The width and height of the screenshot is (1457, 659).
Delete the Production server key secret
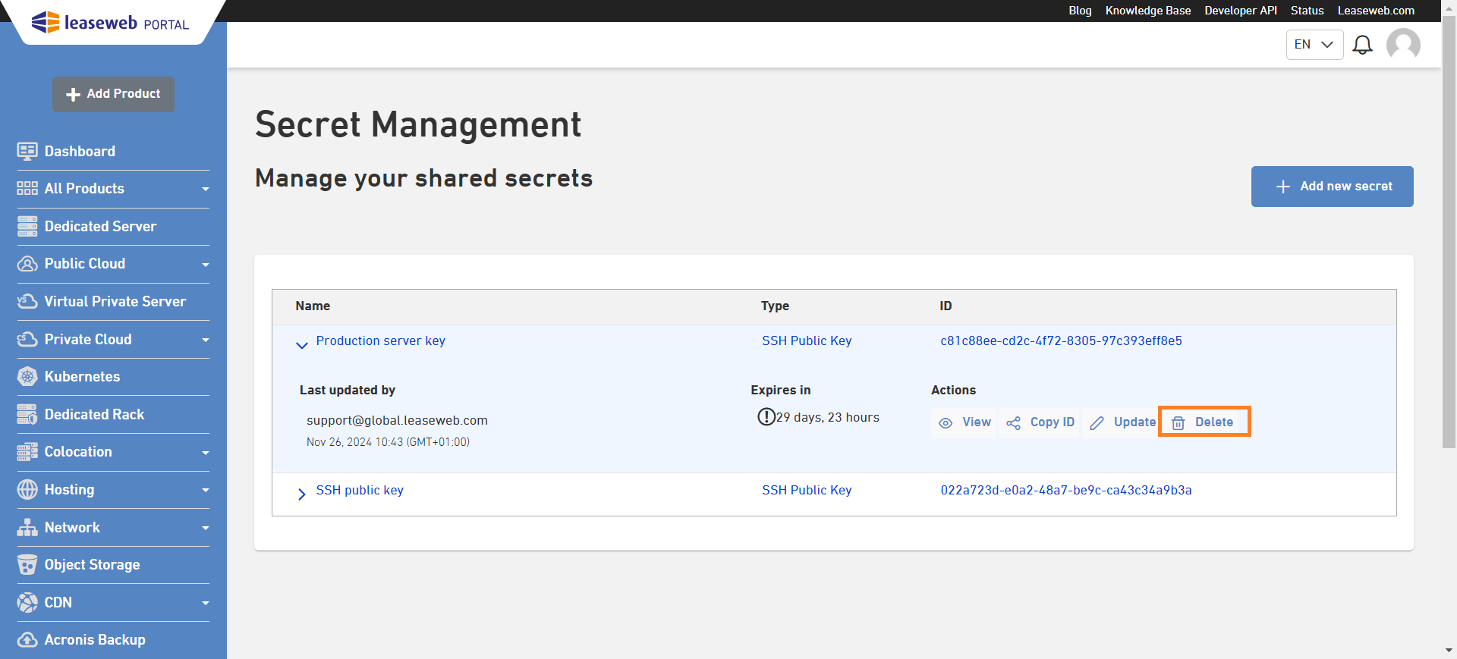tap(1204, 422)
